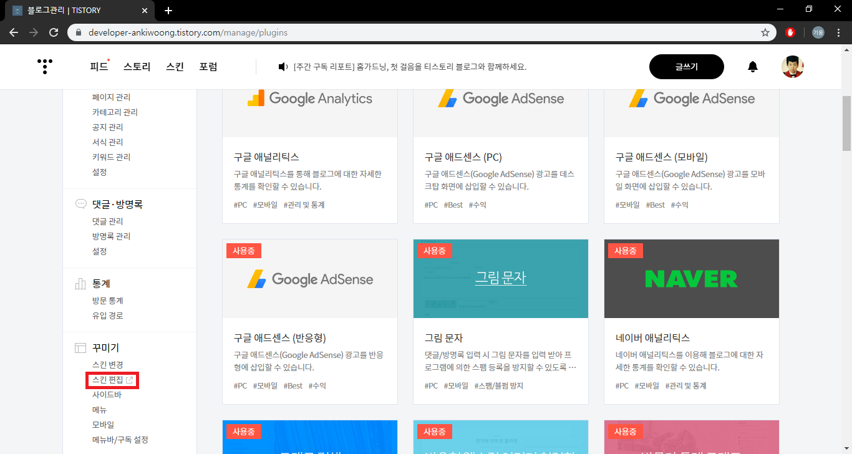Open 스킨 편집 in sidebar
This screenshot has height=454, width=852.
click(x=107, y=380)
